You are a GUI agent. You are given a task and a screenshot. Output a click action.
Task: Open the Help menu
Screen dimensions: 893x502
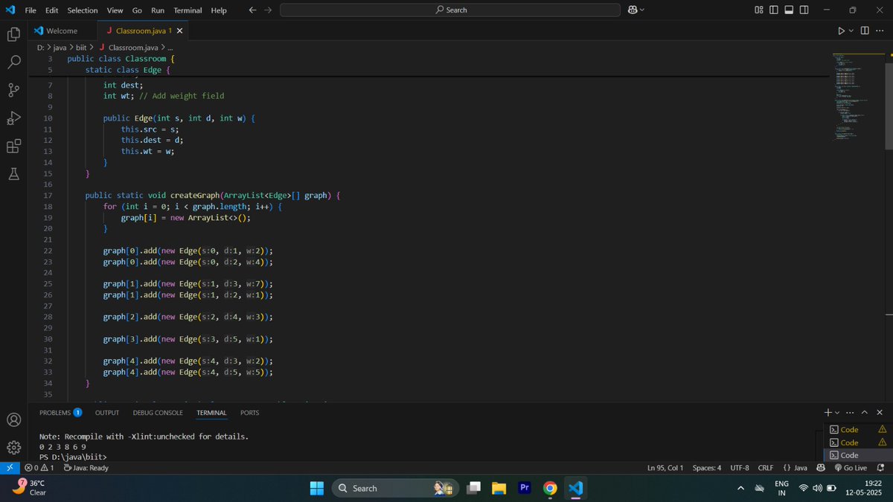[x=219, y=10]
